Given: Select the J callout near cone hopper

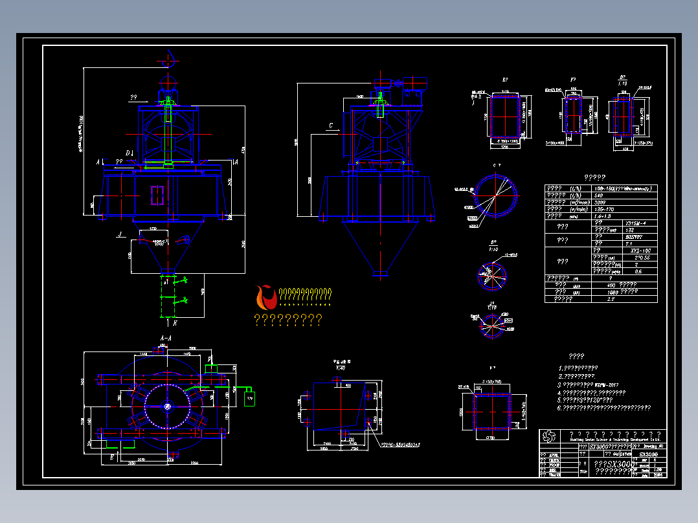Looking at the screenshot, I should pos(120,234).
